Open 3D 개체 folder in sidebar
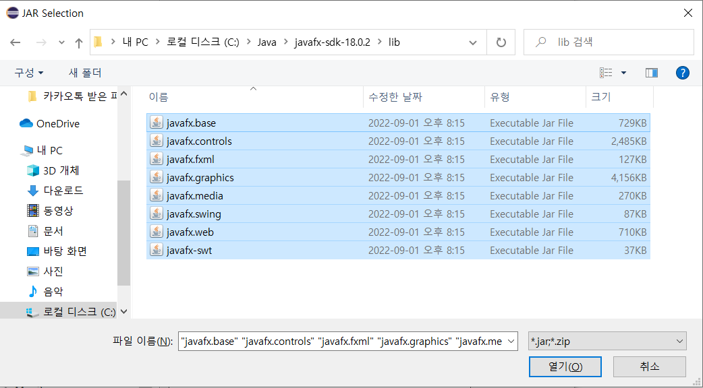 53,170
